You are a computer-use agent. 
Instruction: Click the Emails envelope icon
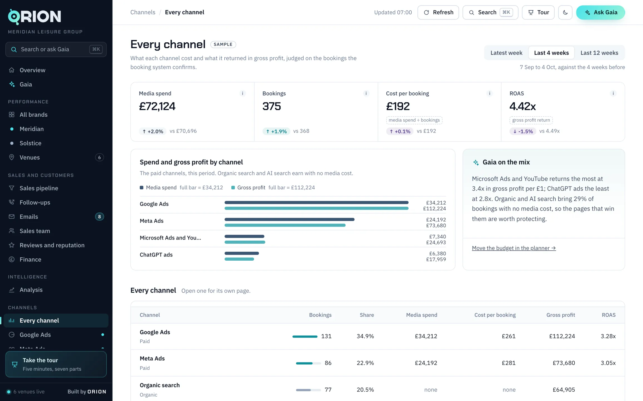point(11,216)
